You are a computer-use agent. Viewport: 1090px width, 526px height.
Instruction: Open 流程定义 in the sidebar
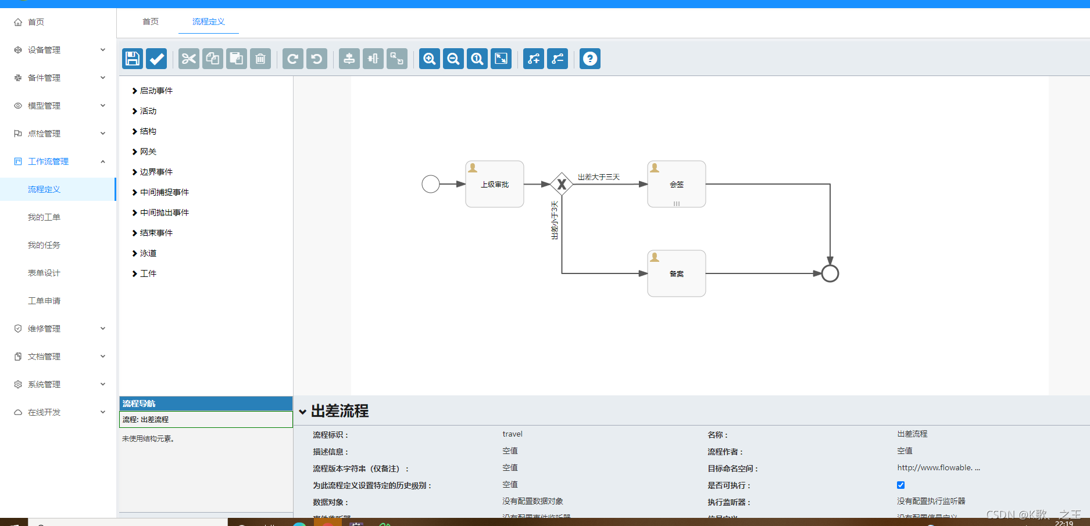(x=58, y=189)
